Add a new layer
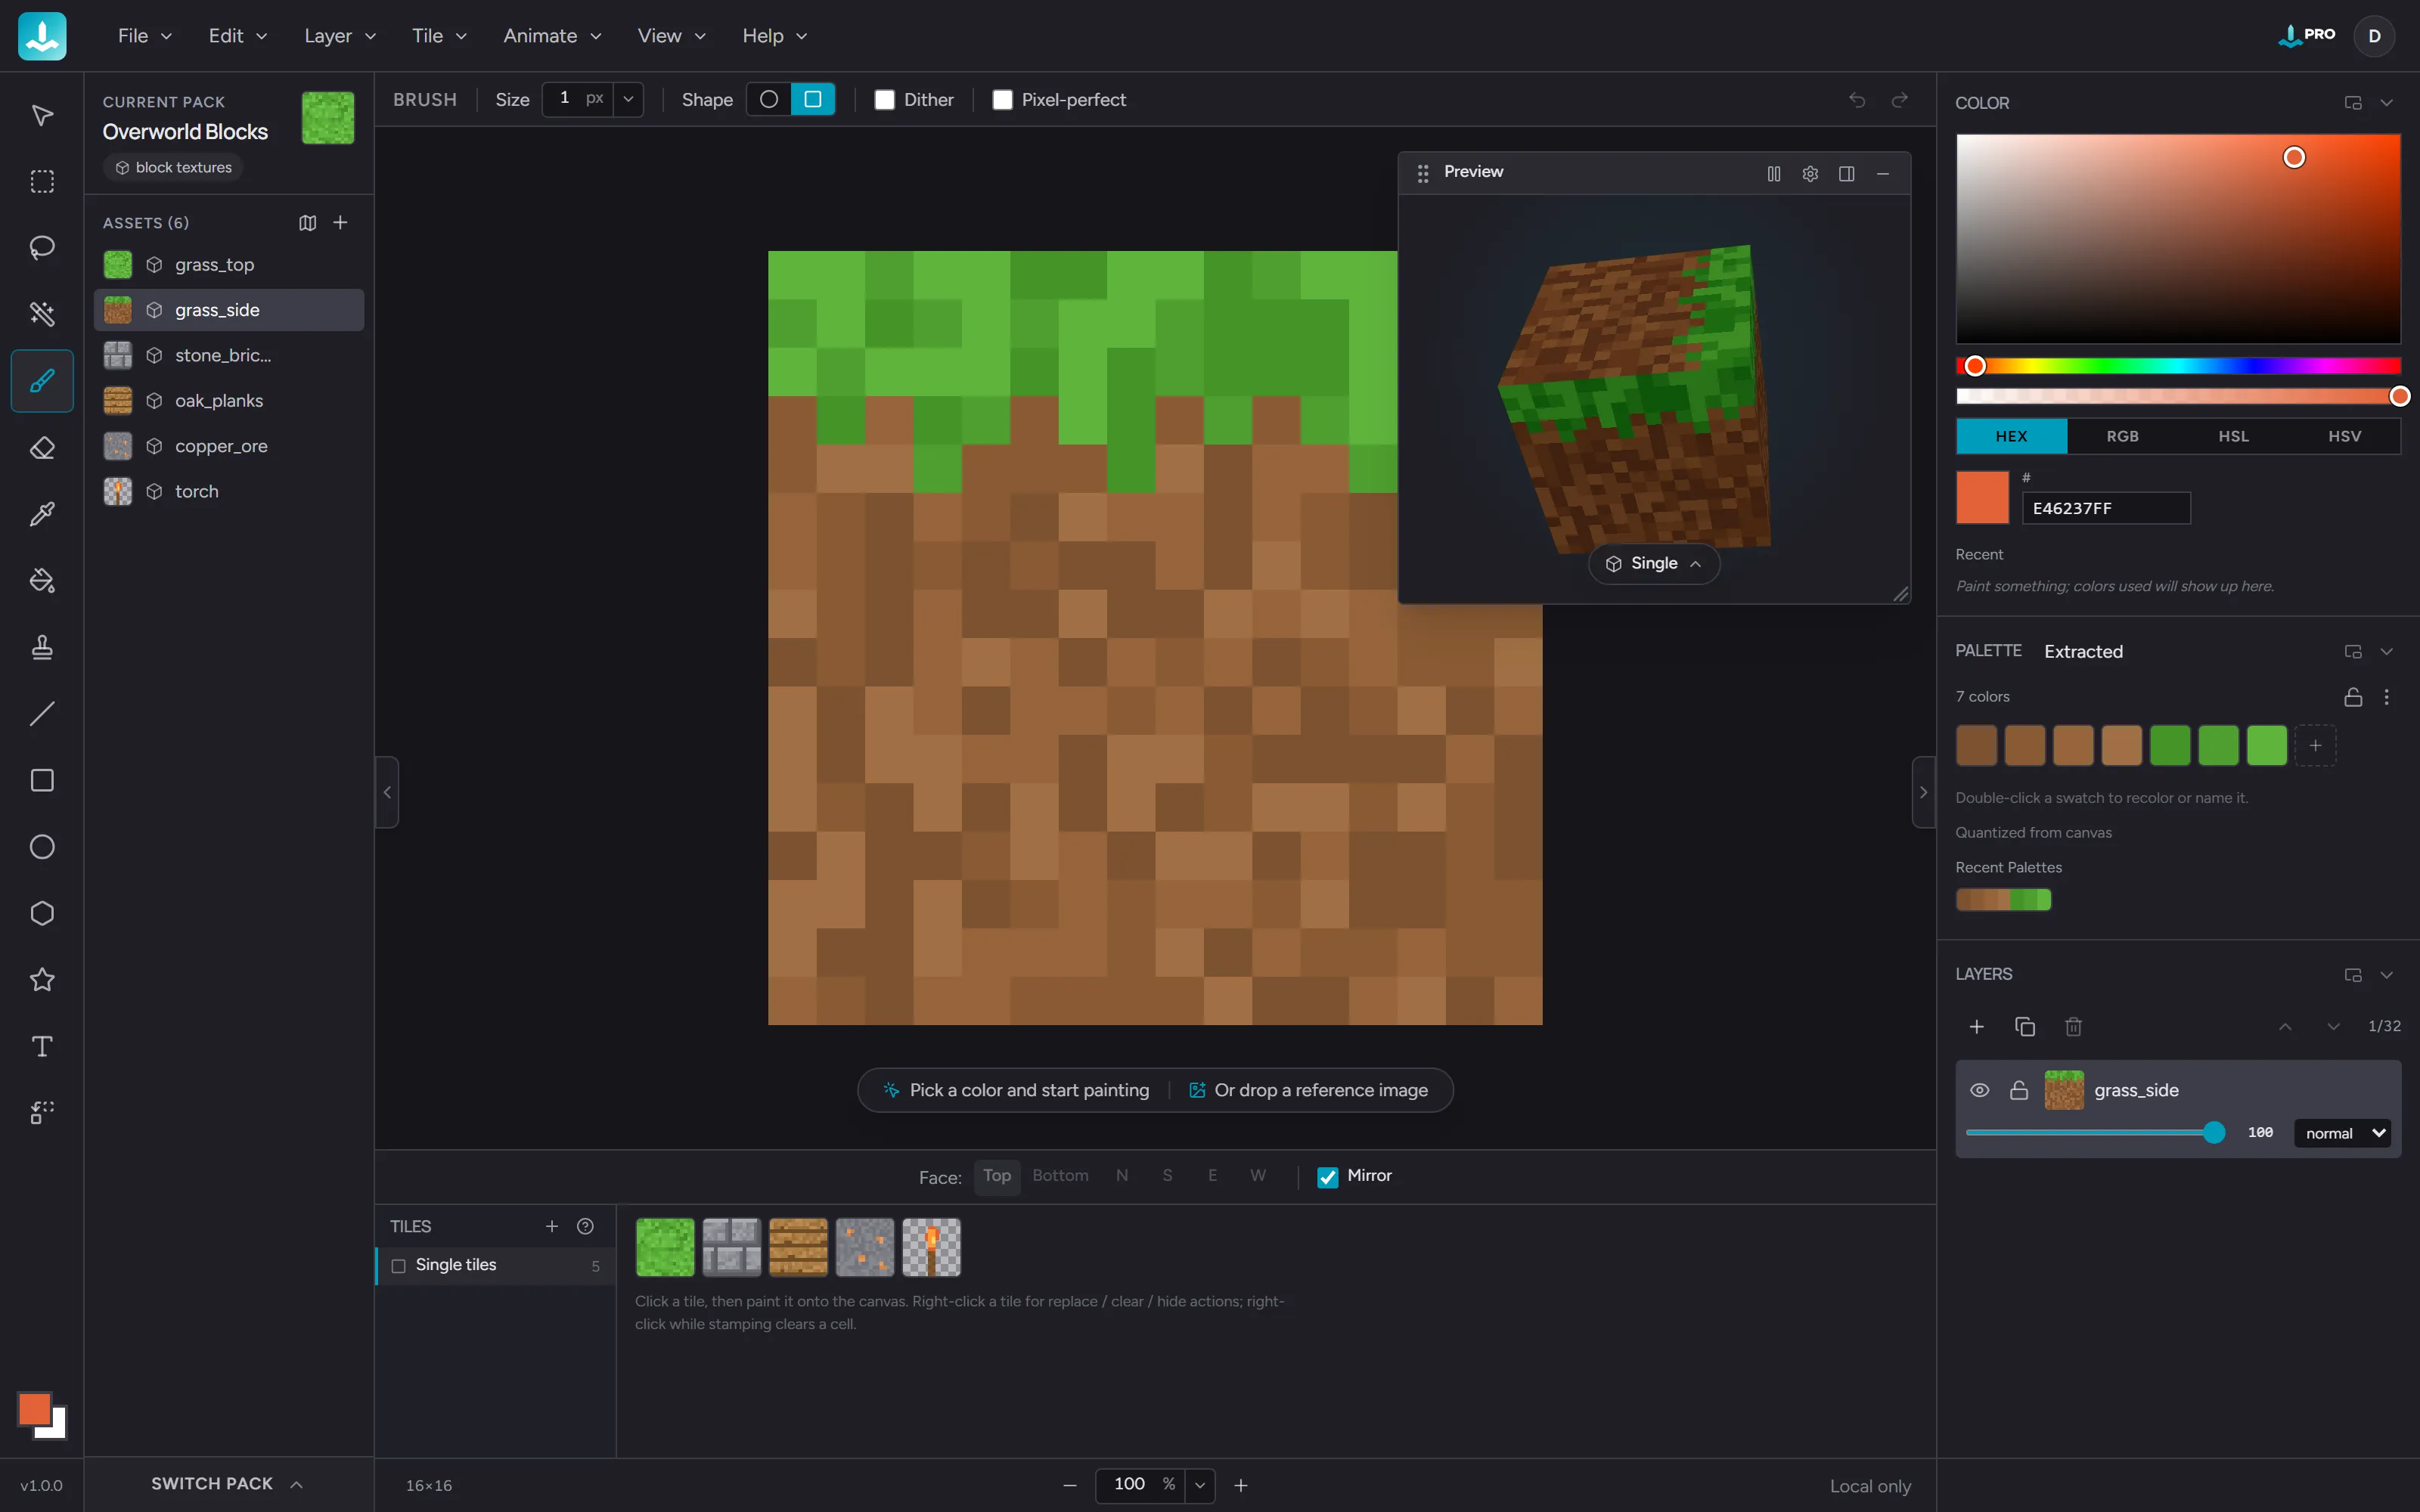Screen dimensions: 2420x1512 1977,1027
